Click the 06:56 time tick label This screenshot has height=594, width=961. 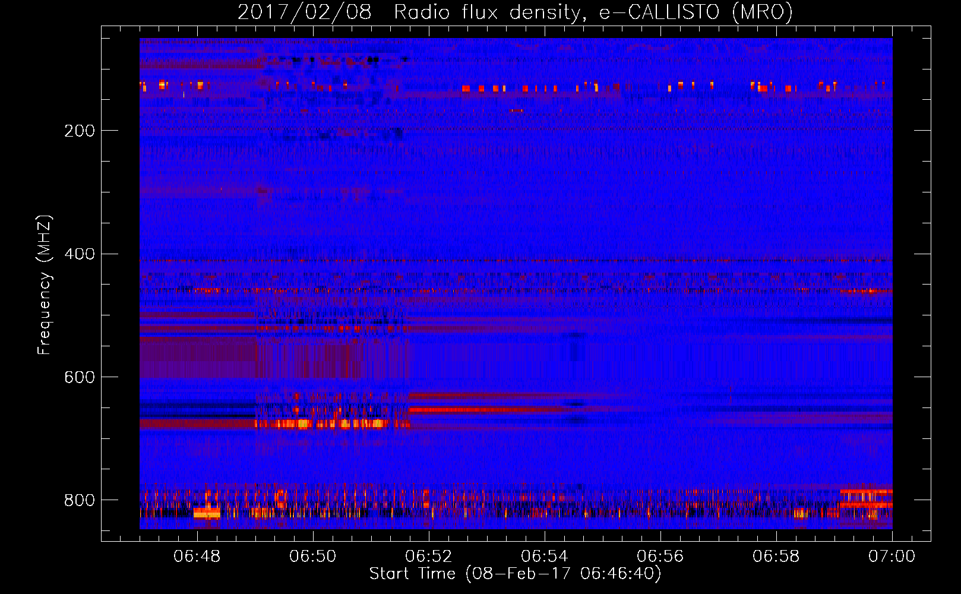click(x=660, y=557)
